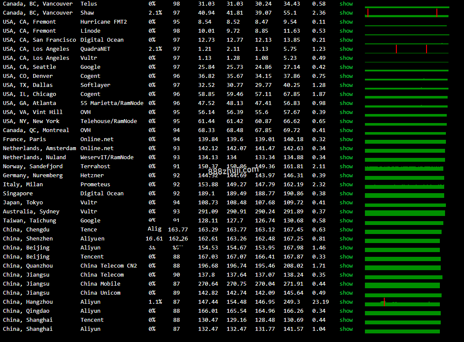The image size is (464, 342).
Task: Select the text "China Telecom CN2"
Action: point(109,266)
